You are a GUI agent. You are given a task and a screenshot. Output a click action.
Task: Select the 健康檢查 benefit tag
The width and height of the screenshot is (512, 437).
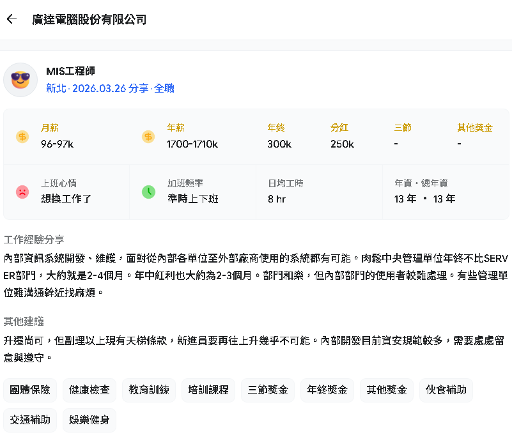coord(89,390)
